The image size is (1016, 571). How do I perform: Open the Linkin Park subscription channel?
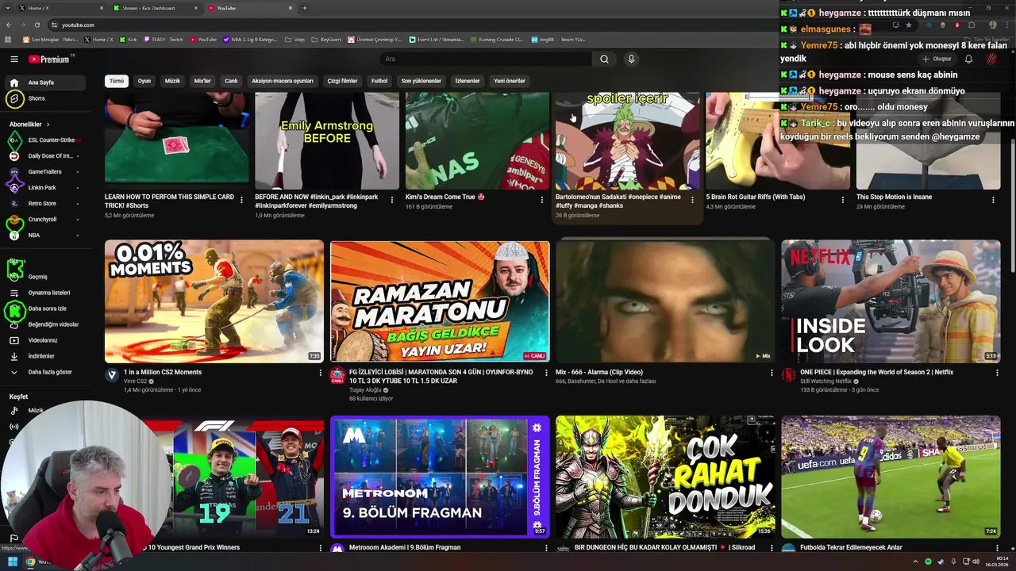pos(44,188)
